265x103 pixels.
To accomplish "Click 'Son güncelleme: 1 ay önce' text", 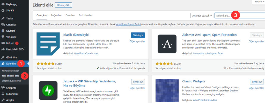I will (x=249, y=64).
